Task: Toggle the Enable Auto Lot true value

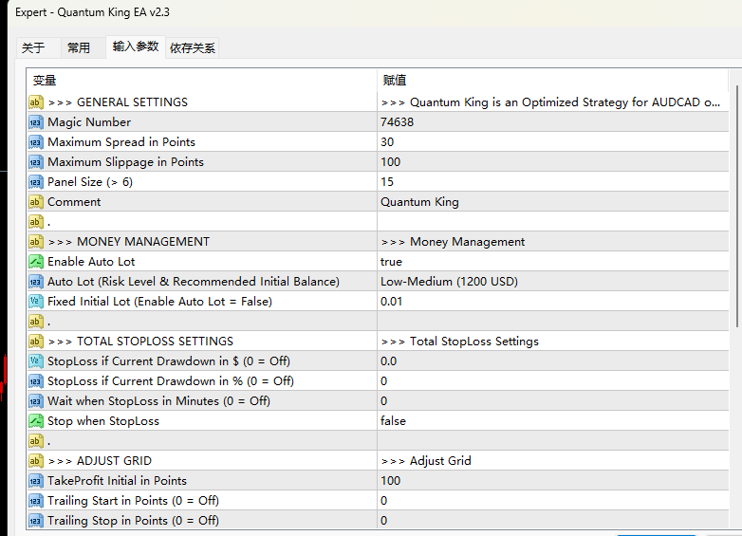Action: [391, 262]
